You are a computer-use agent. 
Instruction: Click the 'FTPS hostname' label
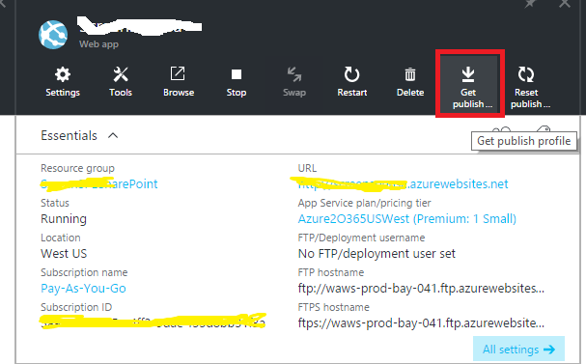pos(333,307)
